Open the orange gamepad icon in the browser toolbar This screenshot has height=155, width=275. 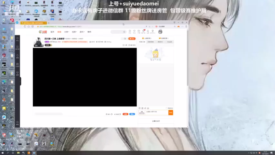click(x=178, y=27)
